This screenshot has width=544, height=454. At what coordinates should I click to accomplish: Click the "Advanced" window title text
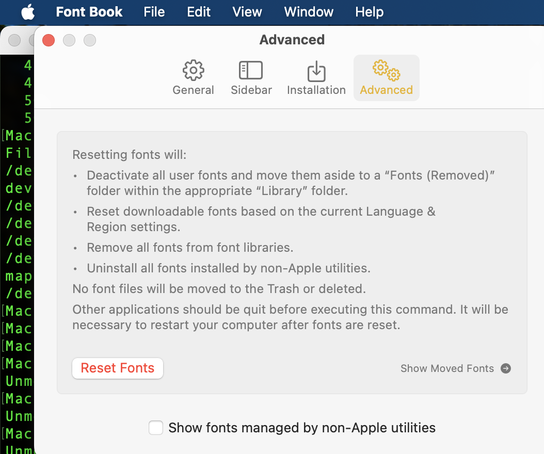coord(292,40)
